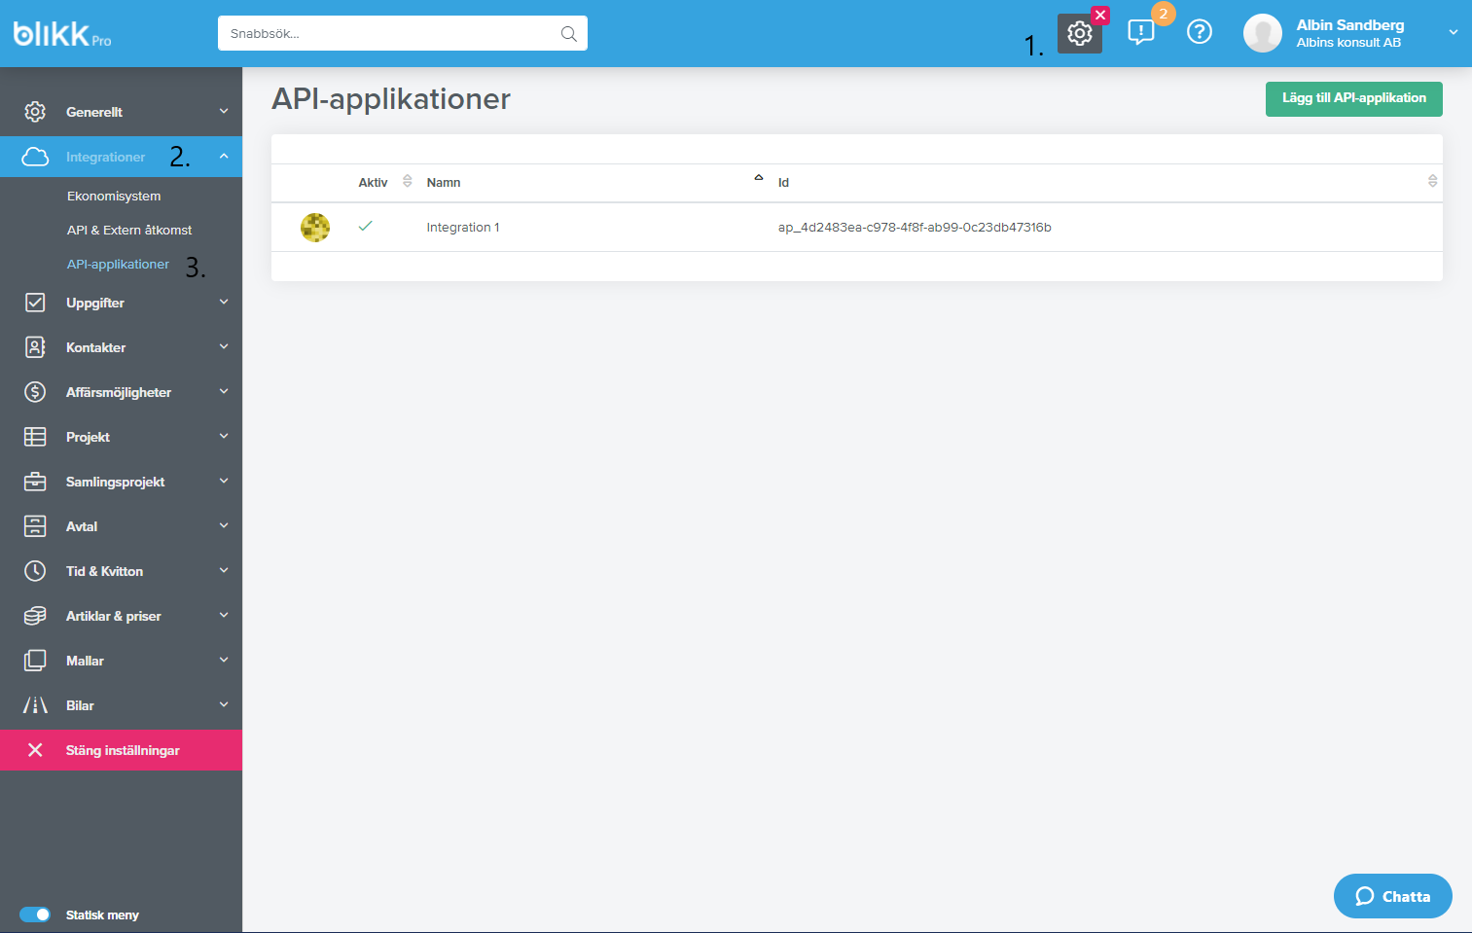This screenshot has height=933, width=1472.
Task: Expand the Generellt section chevron
Action: coord(224,111)
